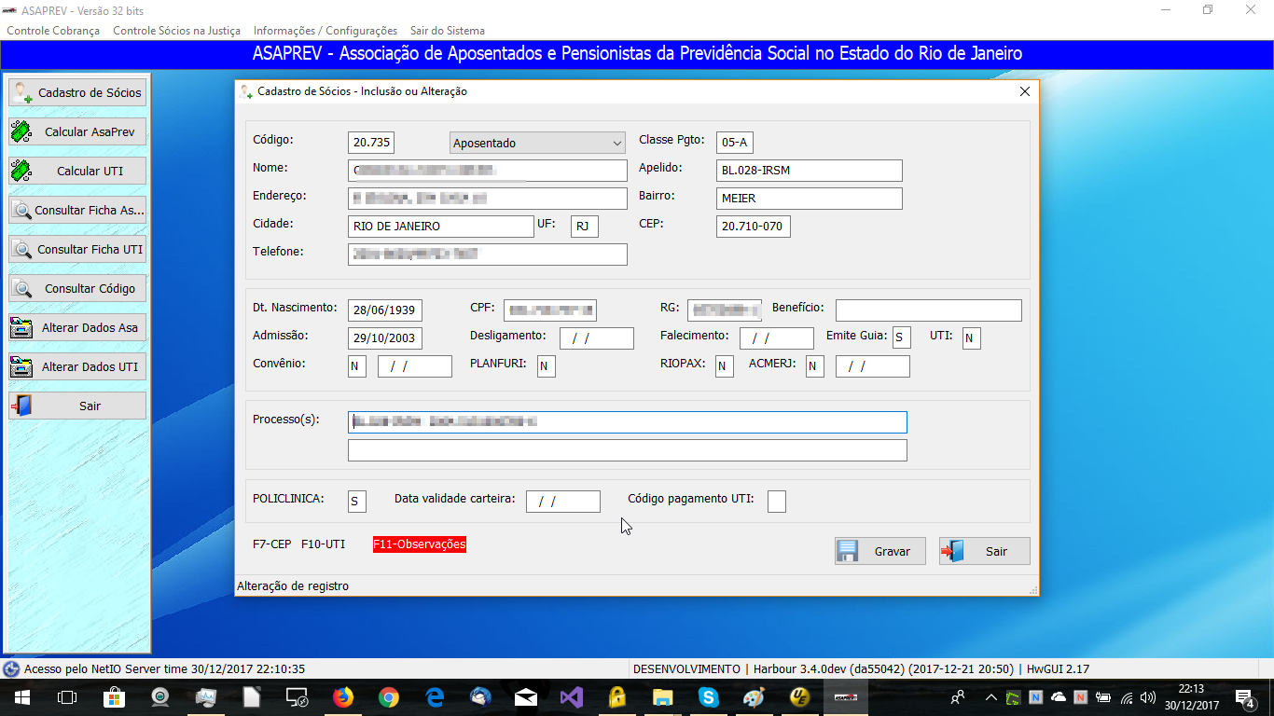Open Alterar Dados Asa in sidebar

pos(77,328)
